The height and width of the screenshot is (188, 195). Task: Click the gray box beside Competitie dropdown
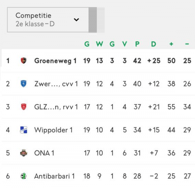click(93, 20)
